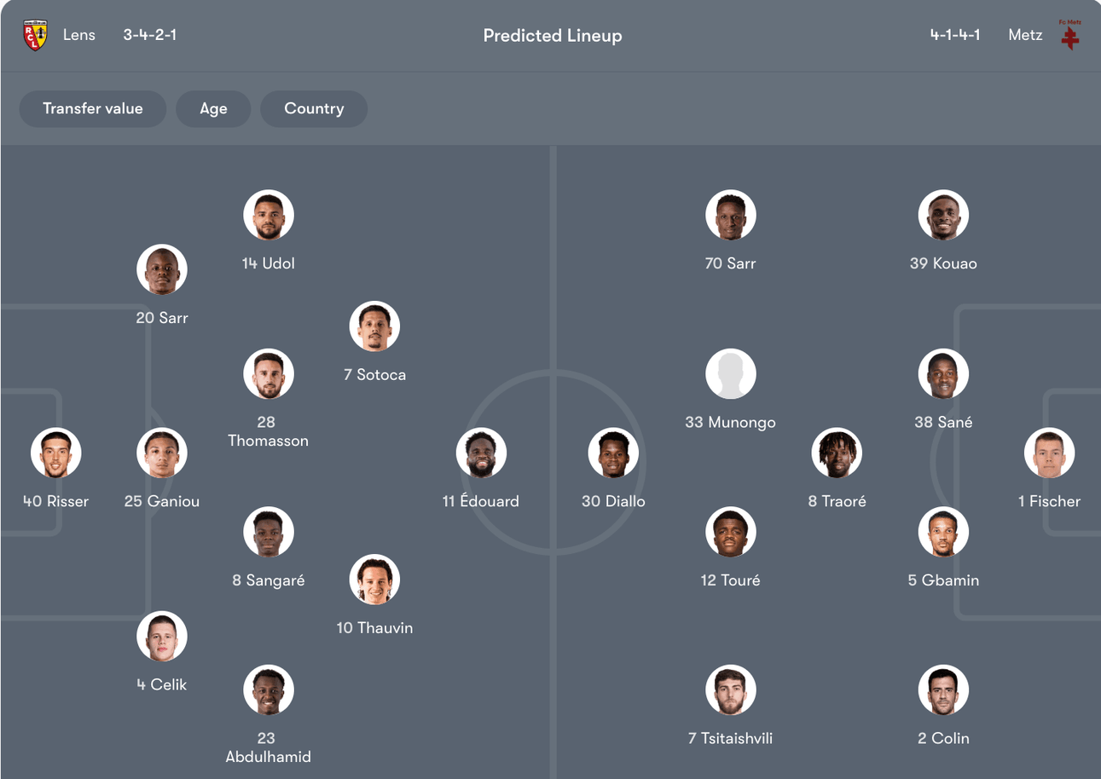This screenshot has width=1101, height=779.
Task: Click the 5 Gbamin name label
Action: coord(943,580)
